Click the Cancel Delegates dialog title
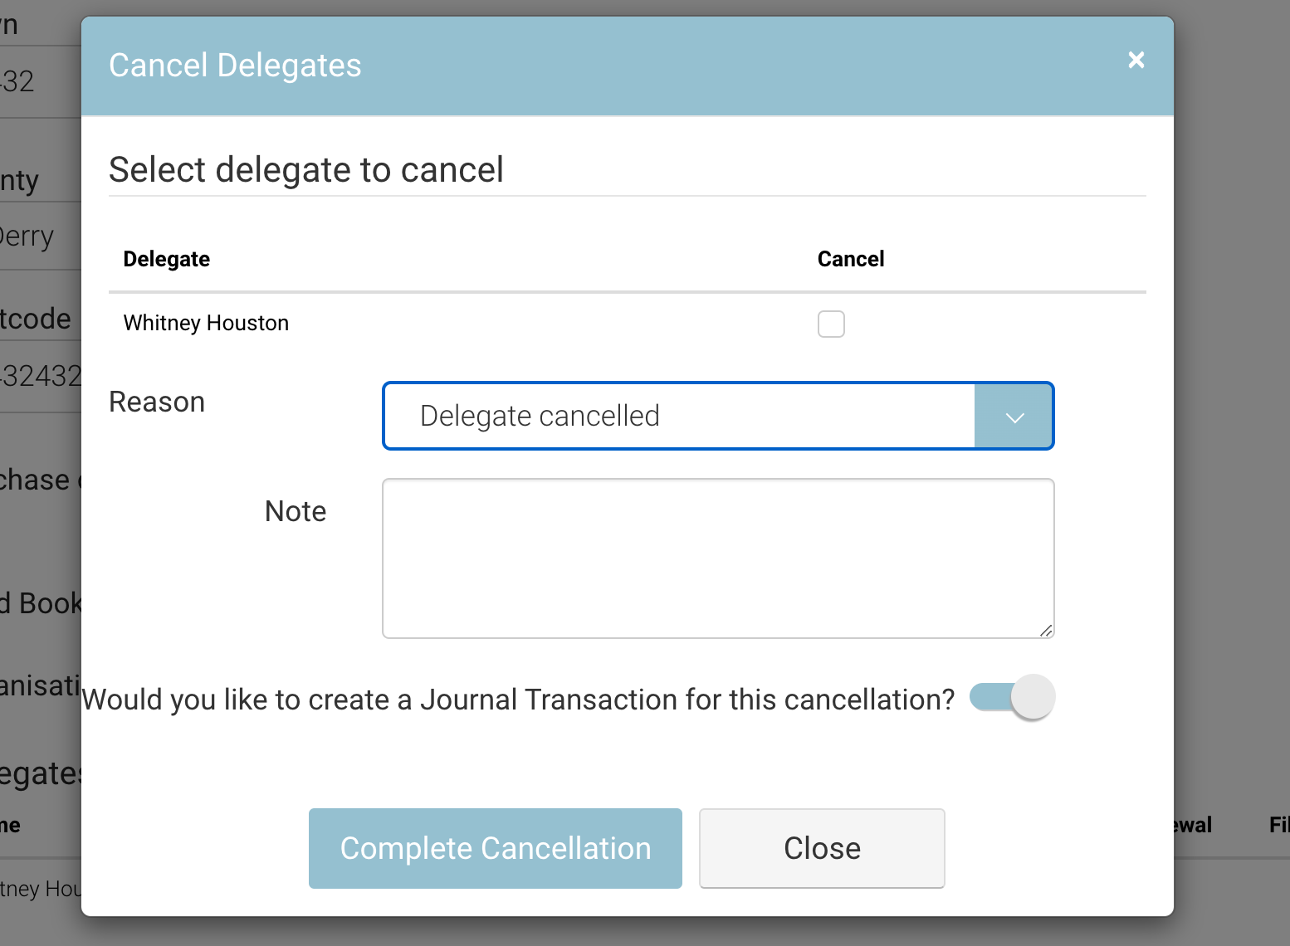Viewport: 1290px width, 946px height. tap(235, 66)
